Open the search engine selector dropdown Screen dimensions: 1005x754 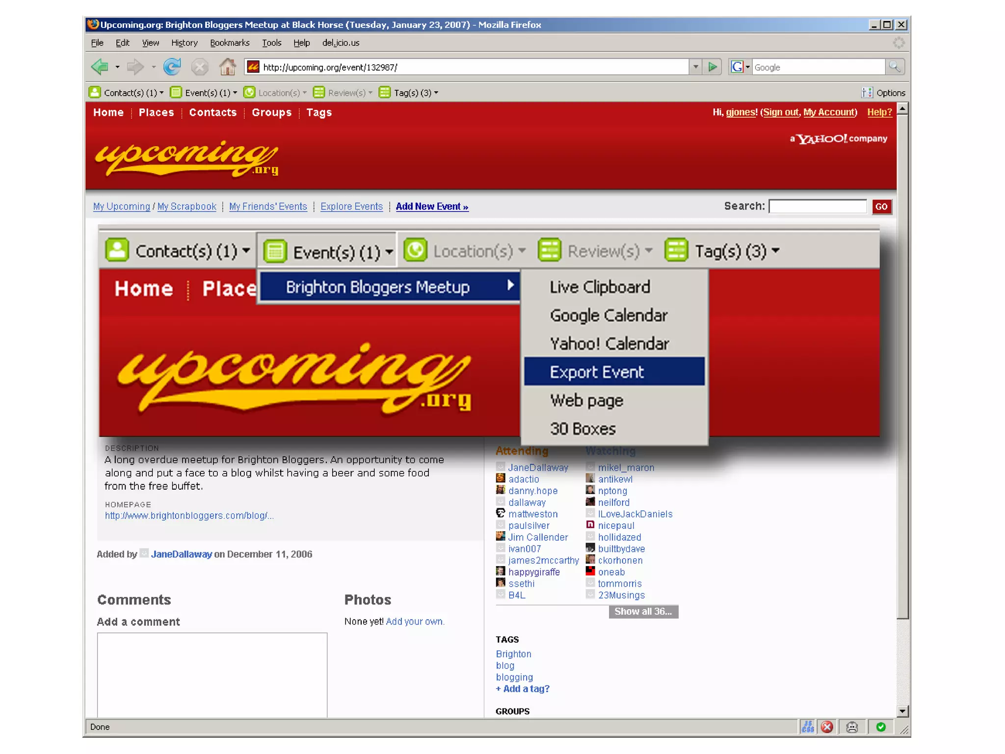click(747, 67)
